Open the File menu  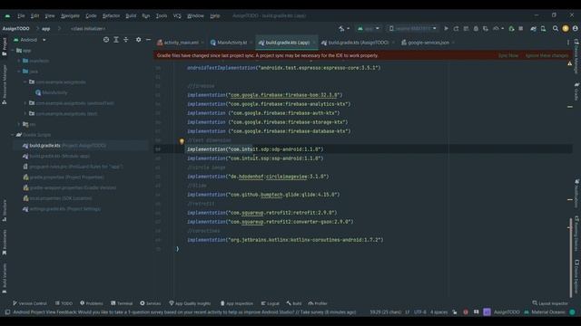point(21,16)
